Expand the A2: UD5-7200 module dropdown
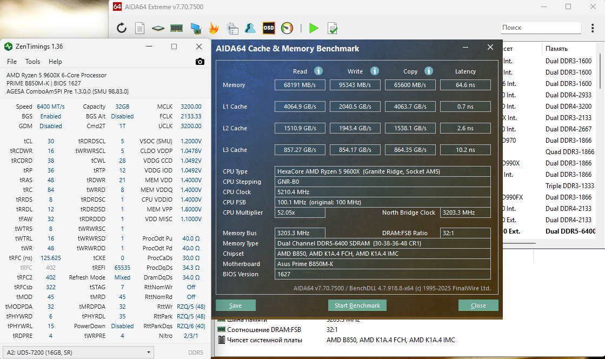This screenshot has height=359, width=605. point(78,353)
